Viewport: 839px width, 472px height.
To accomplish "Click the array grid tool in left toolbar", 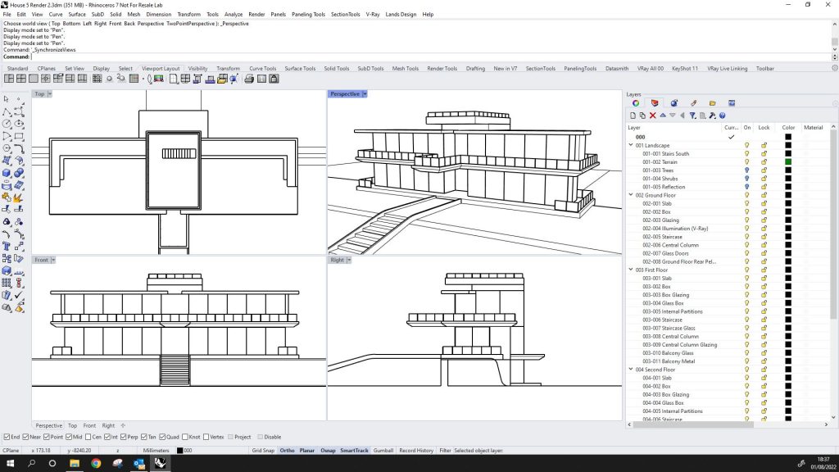I will 7,283.
